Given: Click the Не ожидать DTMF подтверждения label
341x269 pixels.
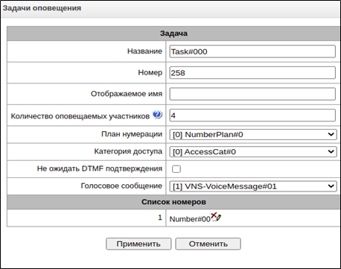Looking at the screenshot, I should pos(100,168).
